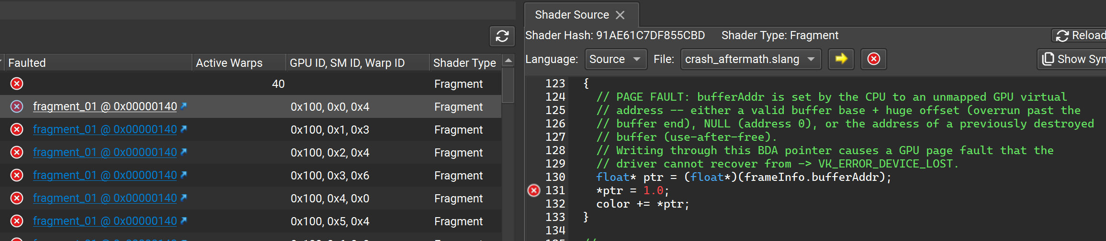1106x241 pixels.
Task: Click the yellow arrow go-to icon
Action: coord(841,59)
